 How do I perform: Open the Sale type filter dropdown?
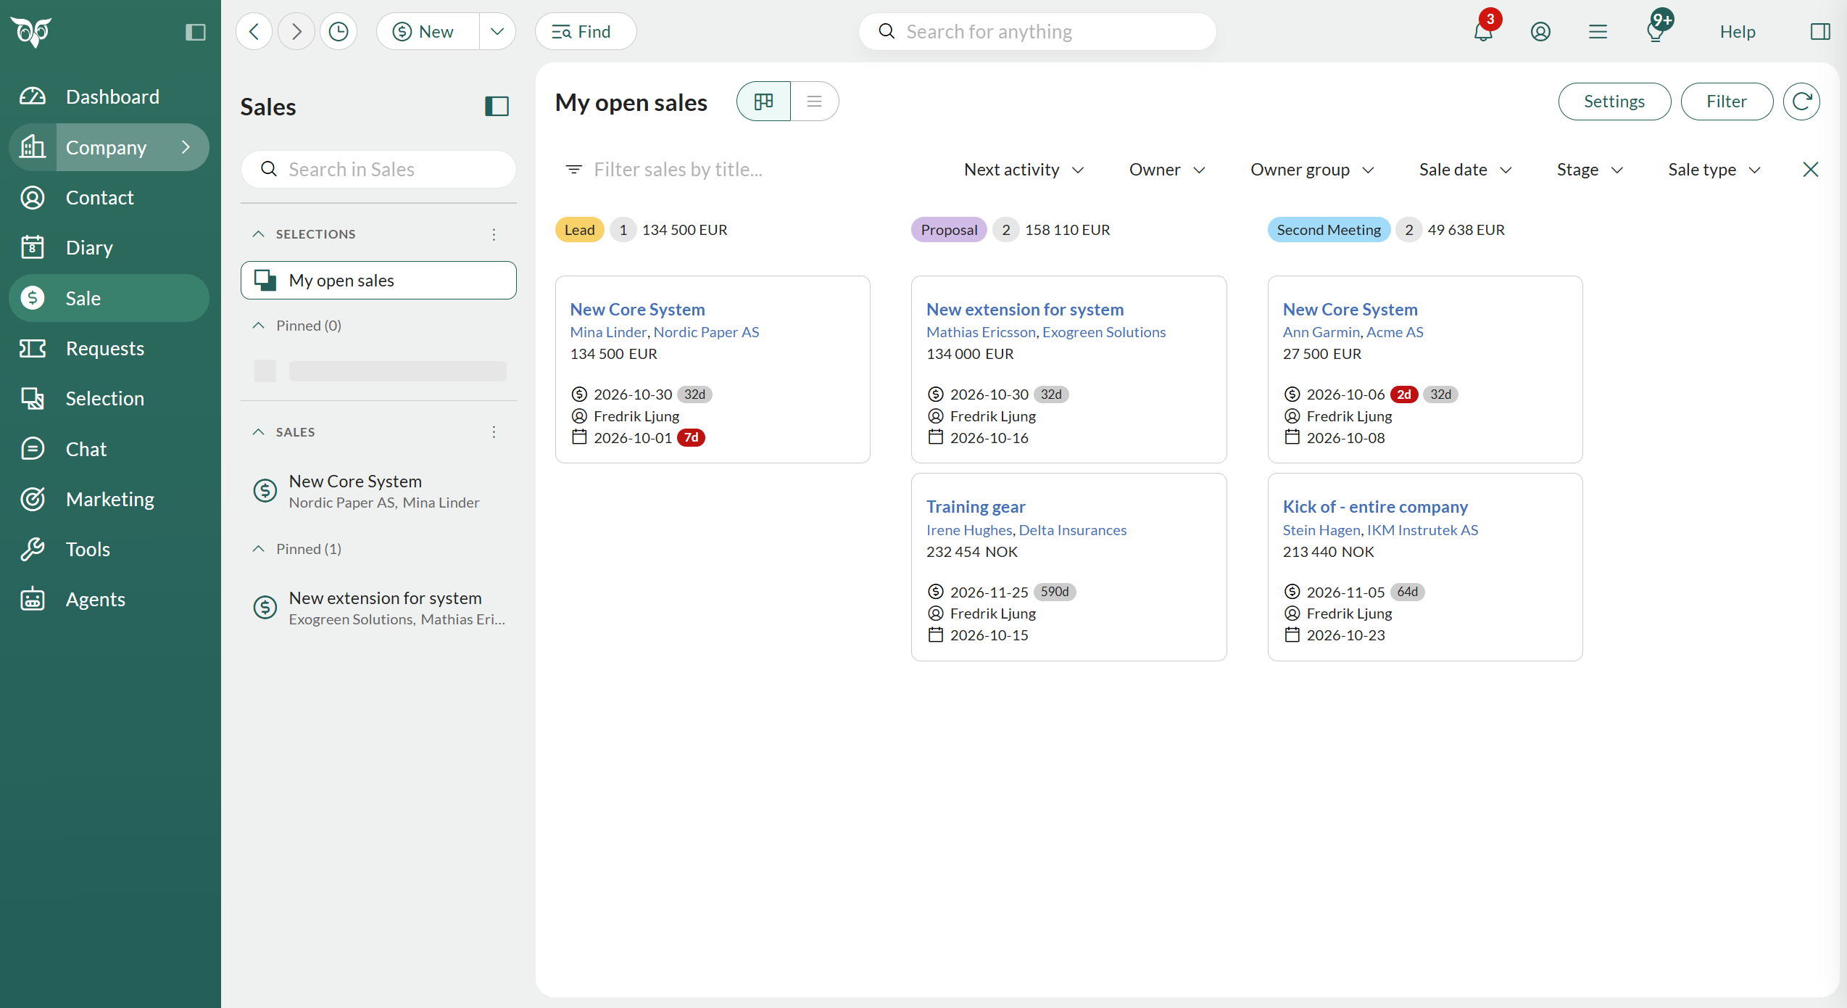click(1714, 170)
